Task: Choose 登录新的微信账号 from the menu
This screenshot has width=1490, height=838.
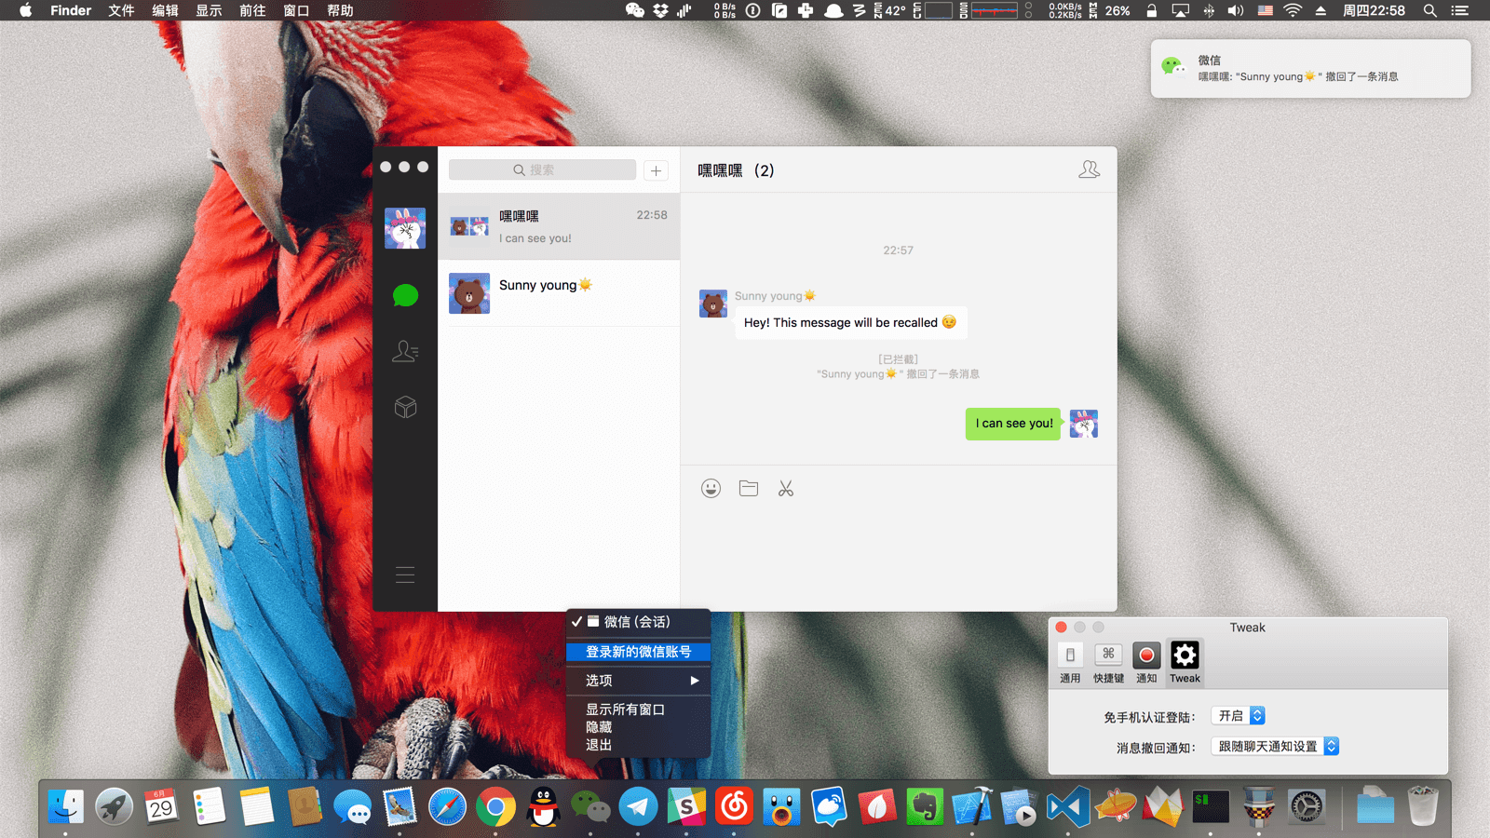Action: [x=638, y=651]
